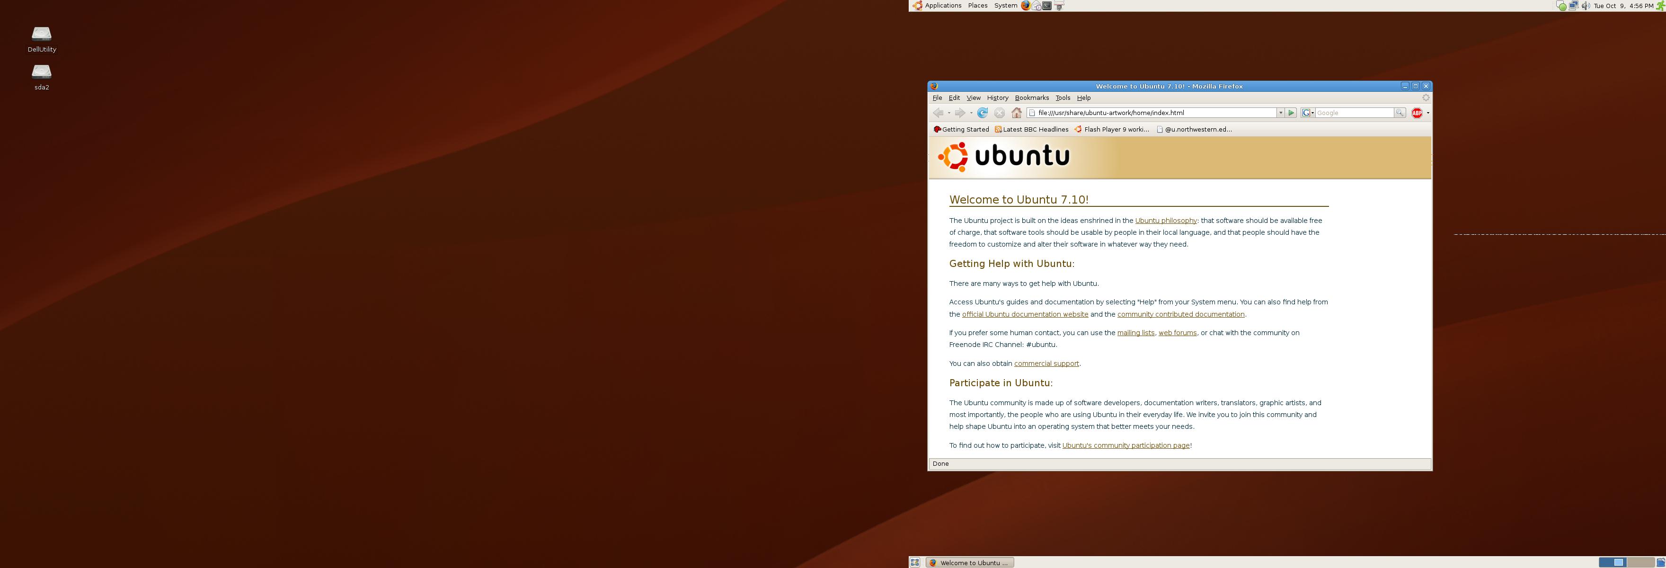Click the green Go arrow button
Screen dimensions: 1666x568
point(1292,113)
